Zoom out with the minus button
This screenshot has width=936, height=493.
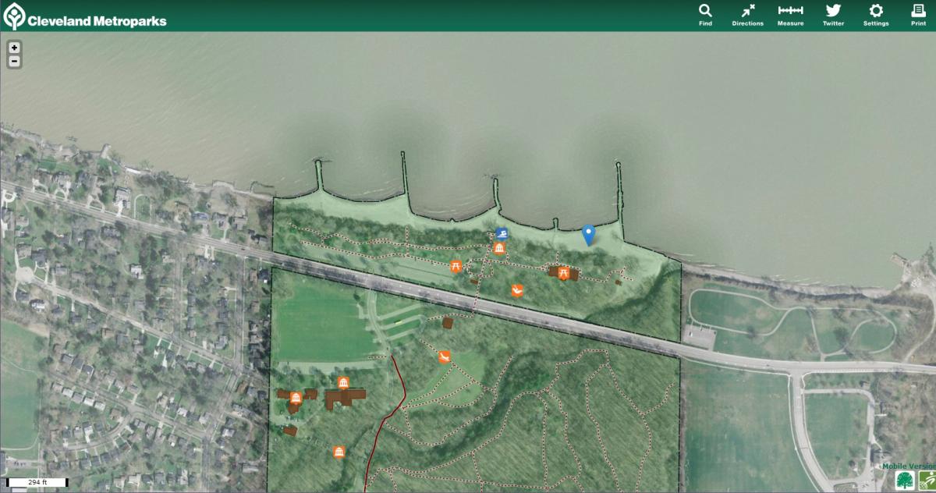(14, 62)
